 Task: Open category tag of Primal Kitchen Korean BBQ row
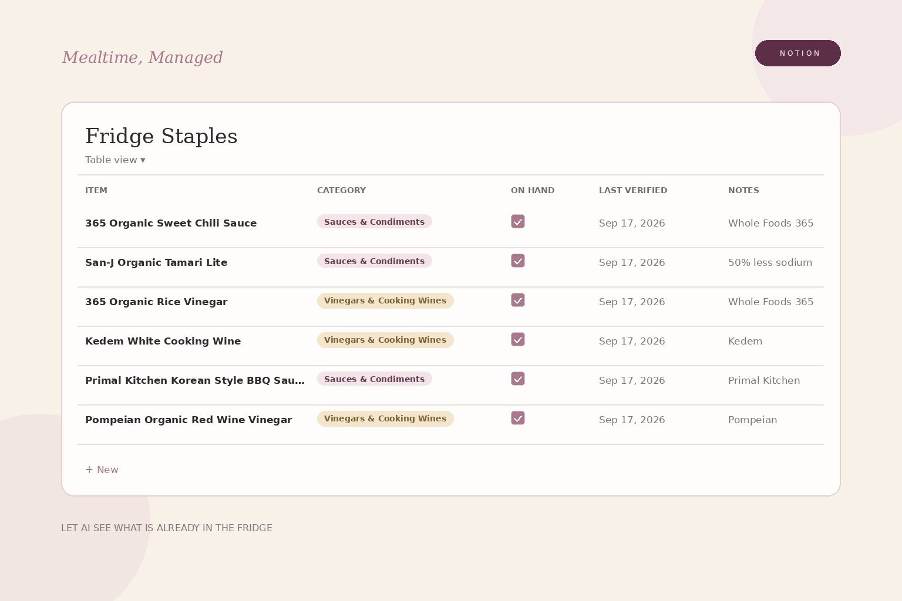click(375, 379)
